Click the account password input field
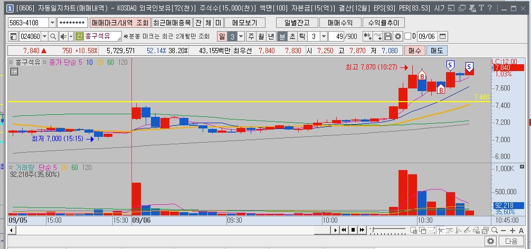Viewport: 531px width, 249px height. (x=72, y=23)
